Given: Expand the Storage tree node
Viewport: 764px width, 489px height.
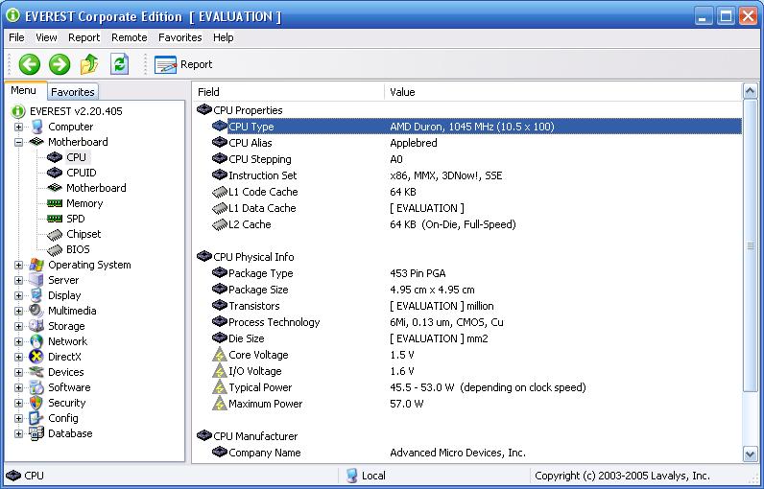Looking at the screenshot, I should click(18, 326).
